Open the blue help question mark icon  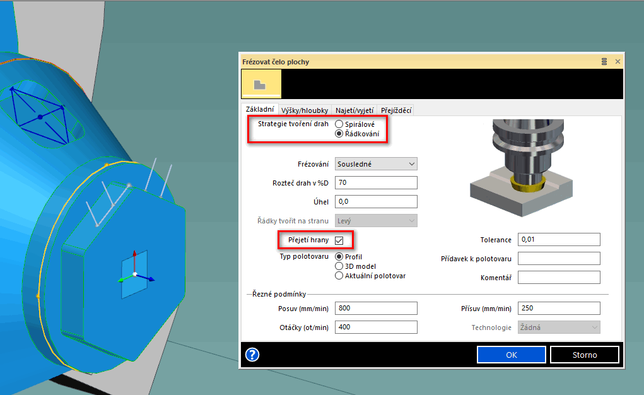click(252, 355)
